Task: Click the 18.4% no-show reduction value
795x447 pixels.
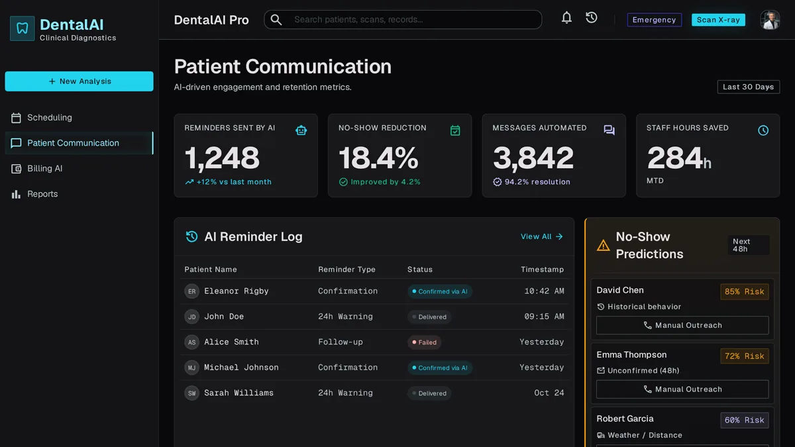Action: (x=378, y=158)
